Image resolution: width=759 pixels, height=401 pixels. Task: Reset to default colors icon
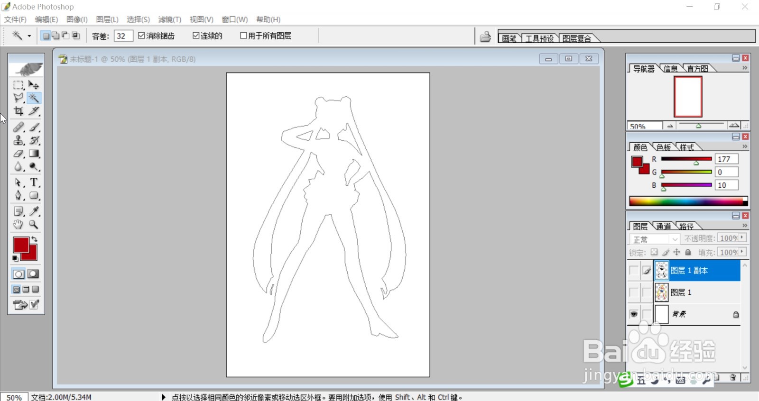pyautogui.click(x=16, y=258)
